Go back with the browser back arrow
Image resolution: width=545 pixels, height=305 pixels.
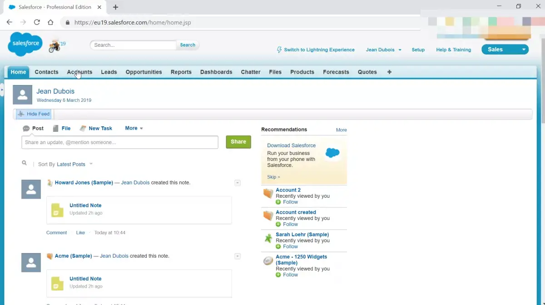[x=9, y=22]
